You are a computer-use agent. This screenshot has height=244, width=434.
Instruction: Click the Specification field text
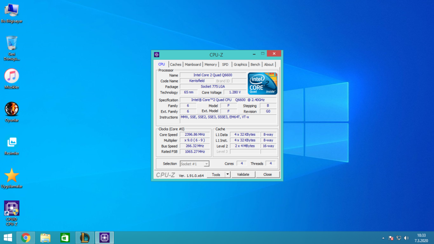228,100
